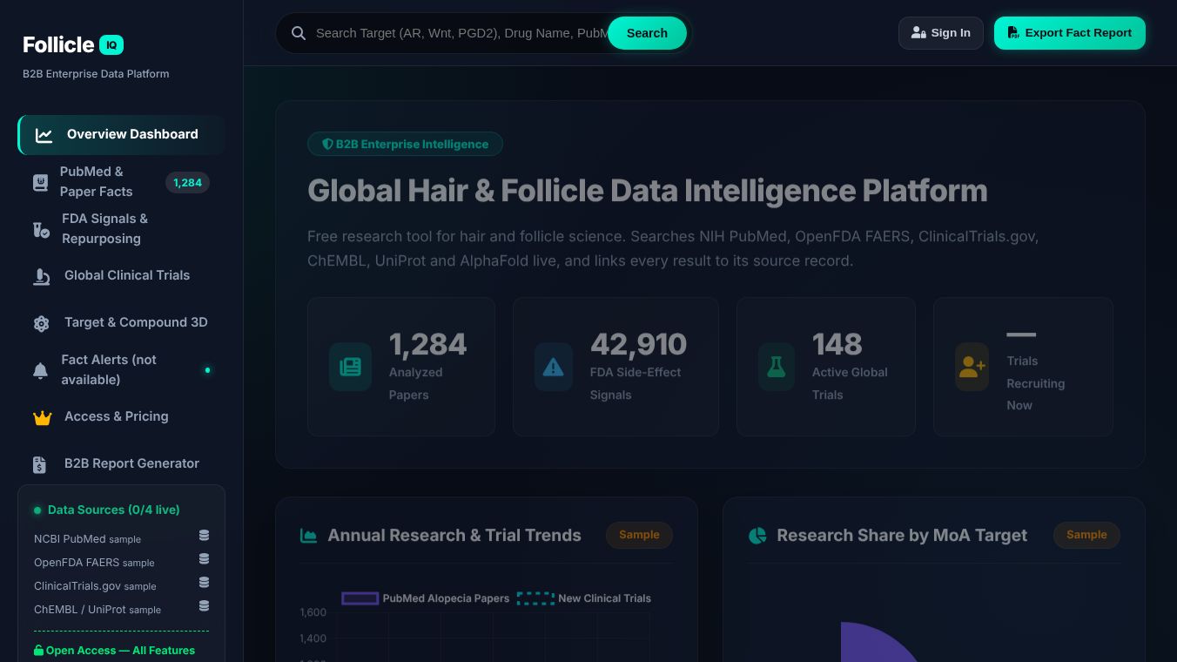The image size is (1177, 662).
Task: Open the Analyzed Papers stat card
Action: 401,367
